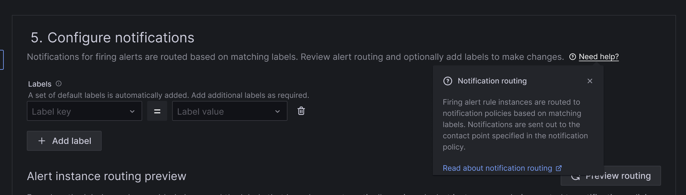Screen dimensions: 686x195
Task: Click the plus icon inside the Add label button
Action: [41, 141]
